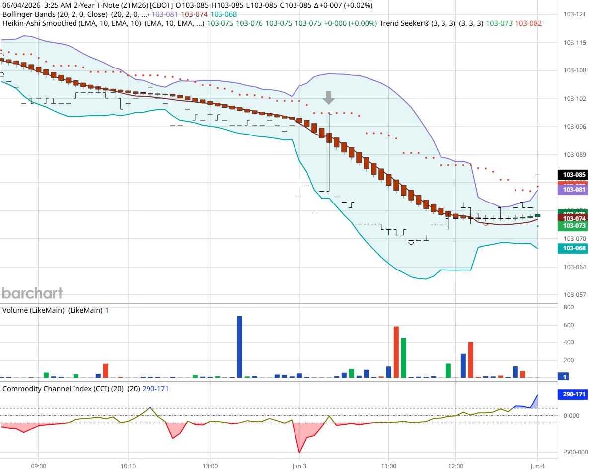Click the 103-115 price axis label
The image size is (590, 473).
coord(574,43)
